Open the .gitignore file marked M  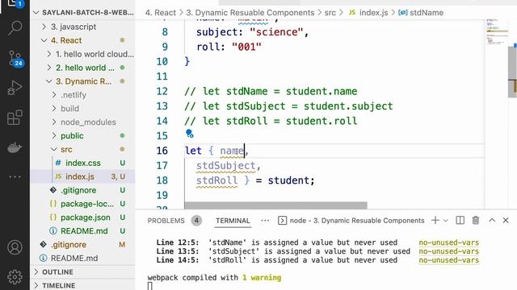(x=82, y=245)
